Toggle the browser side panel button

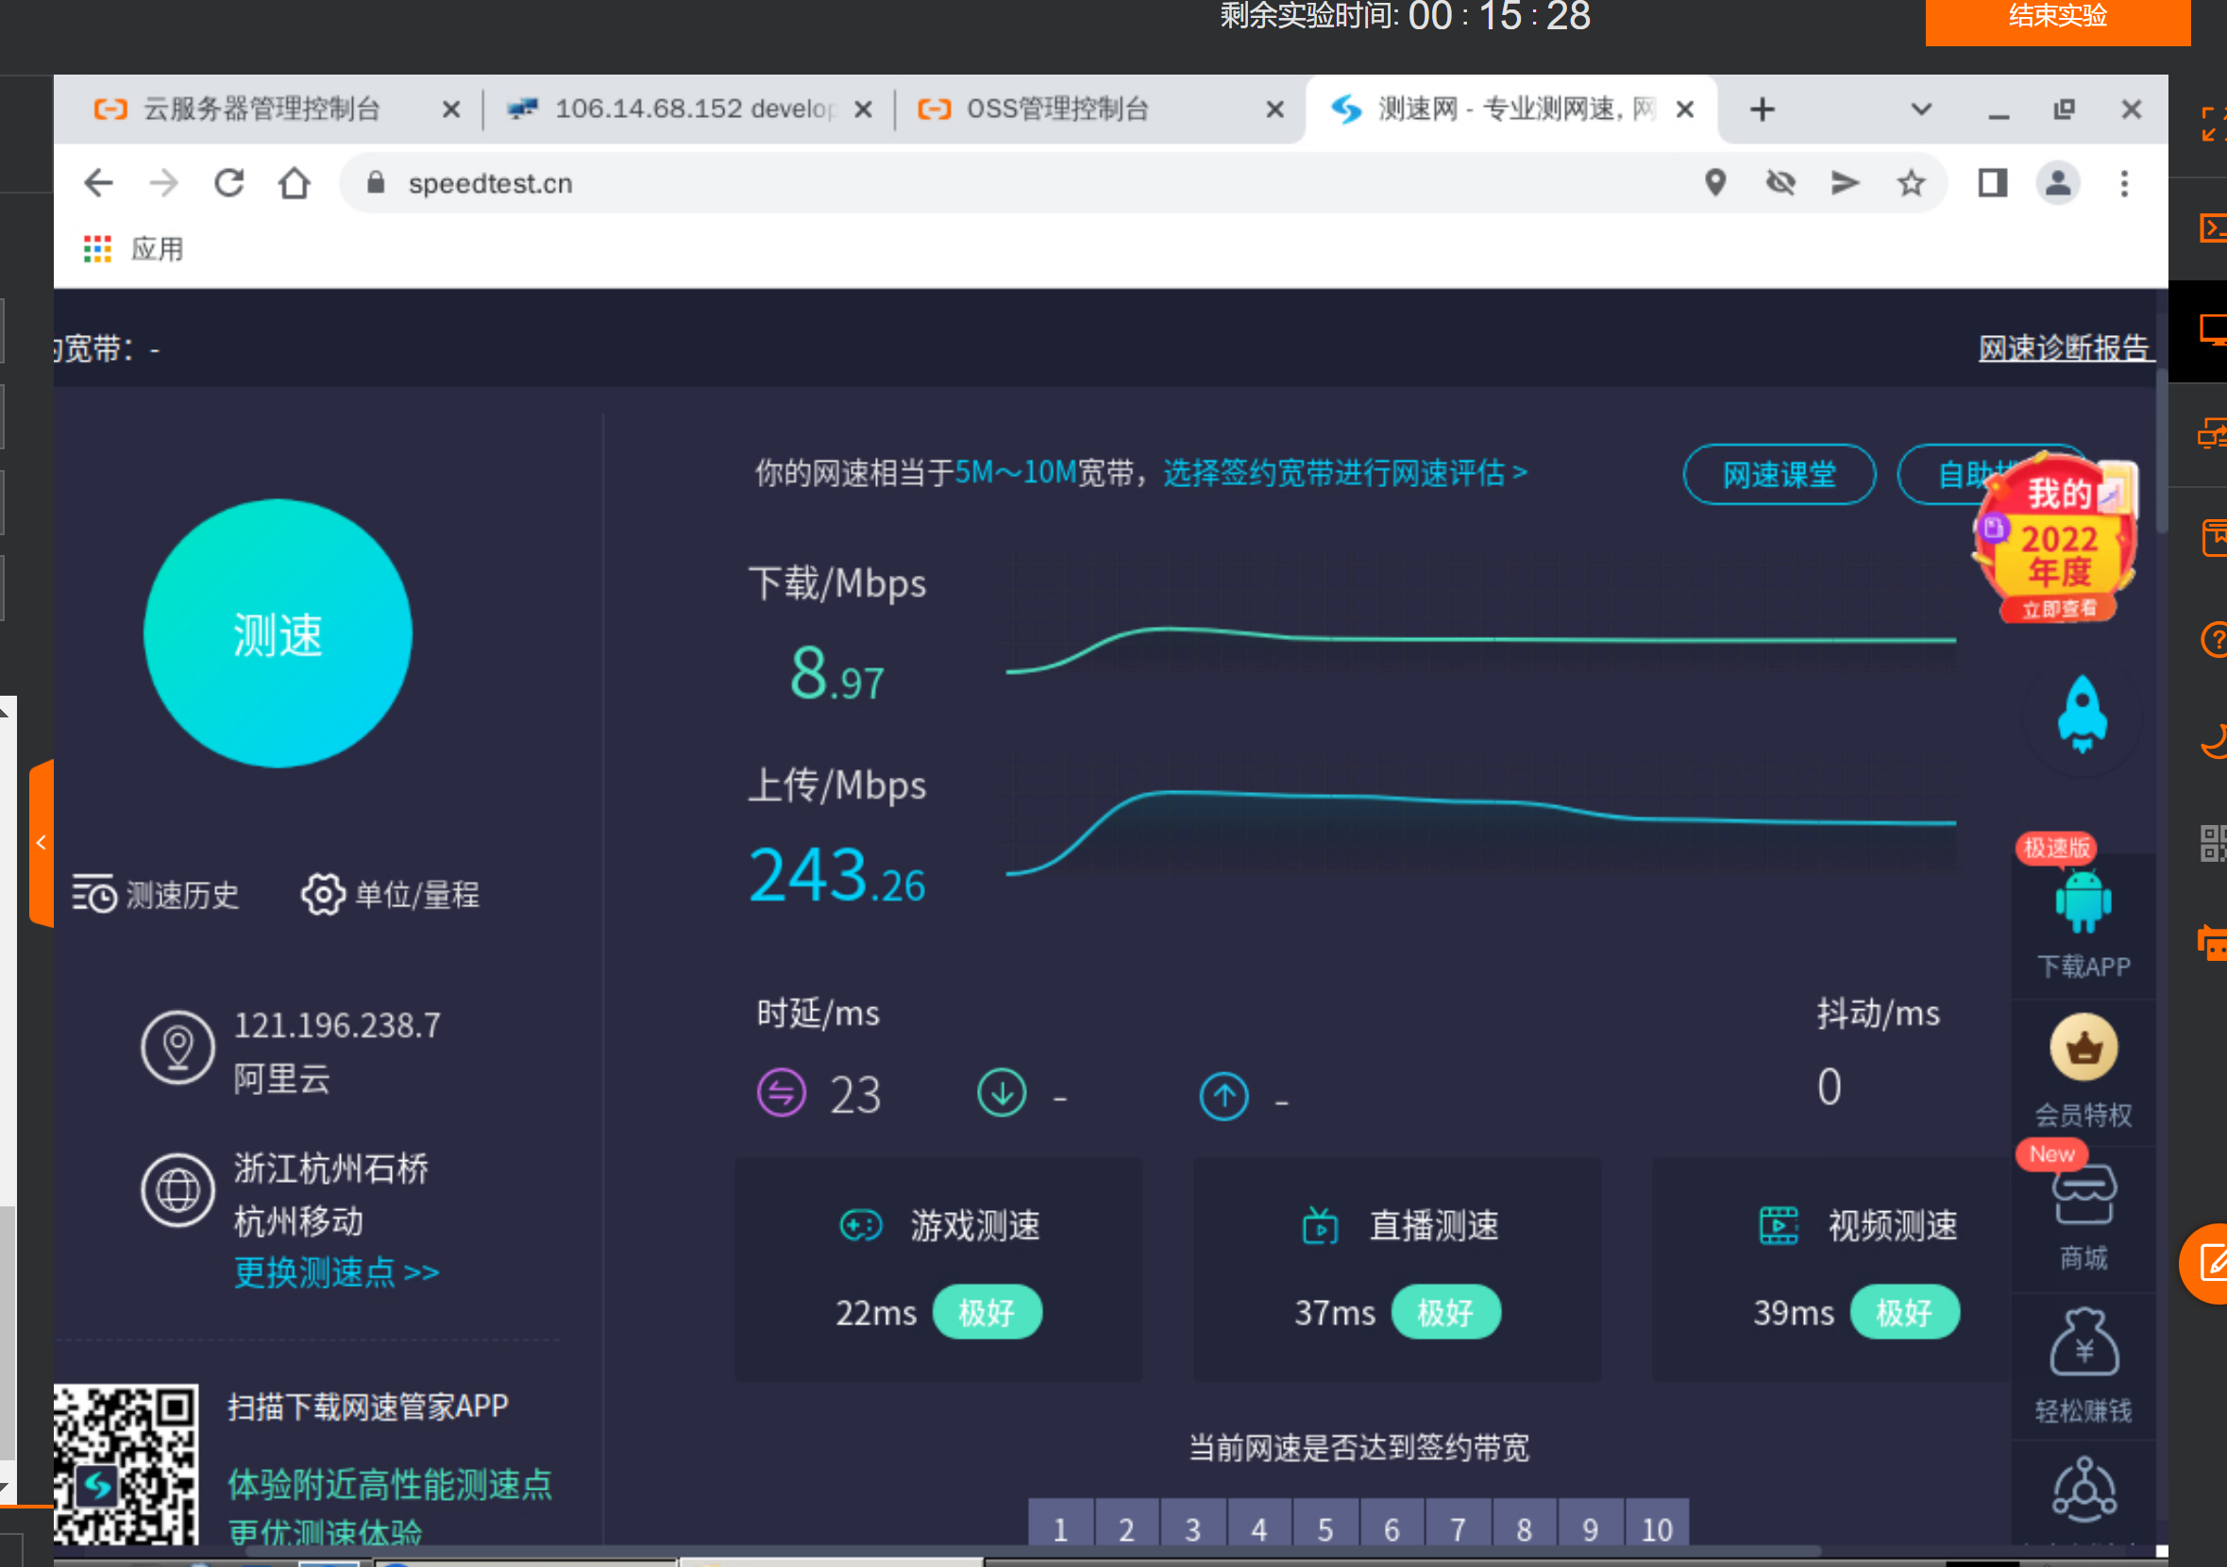(1992, 183)
